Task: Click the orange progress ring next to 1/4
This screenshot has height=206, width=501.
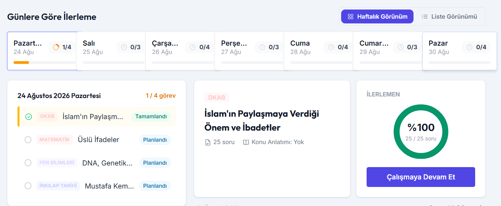Action: (56, 47)
